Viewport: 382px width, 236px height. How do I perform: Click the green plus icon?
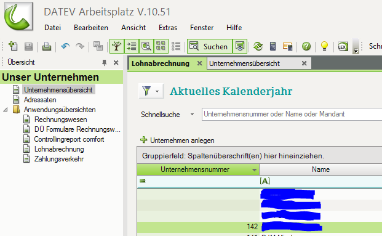tap(144, 140)
